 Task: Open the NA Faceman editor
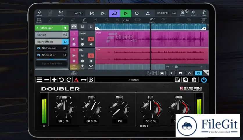point(65,48)
